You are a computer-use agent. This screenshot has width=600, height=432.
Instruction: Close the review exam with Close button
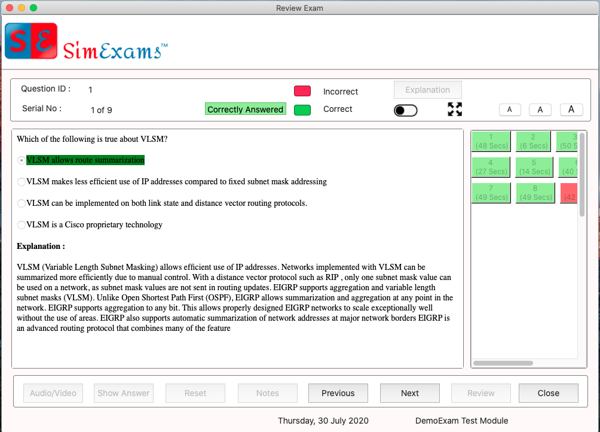tap(549, 393)
